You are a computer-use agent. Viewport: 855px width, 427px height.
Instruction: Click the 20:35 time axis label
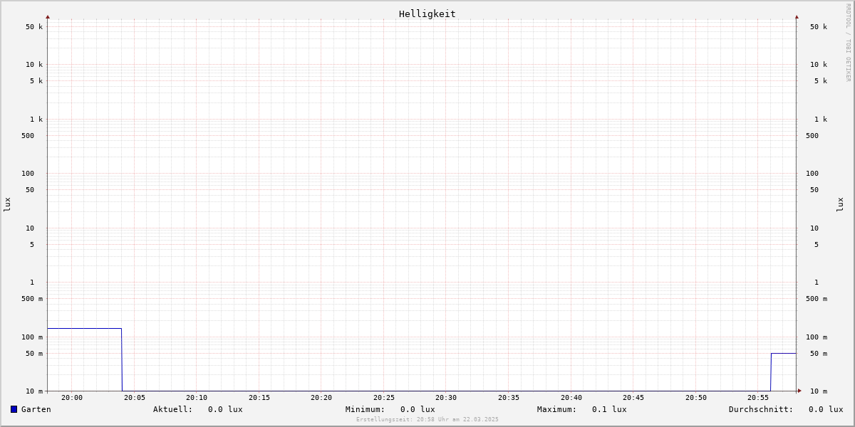[x=509, y=398]
